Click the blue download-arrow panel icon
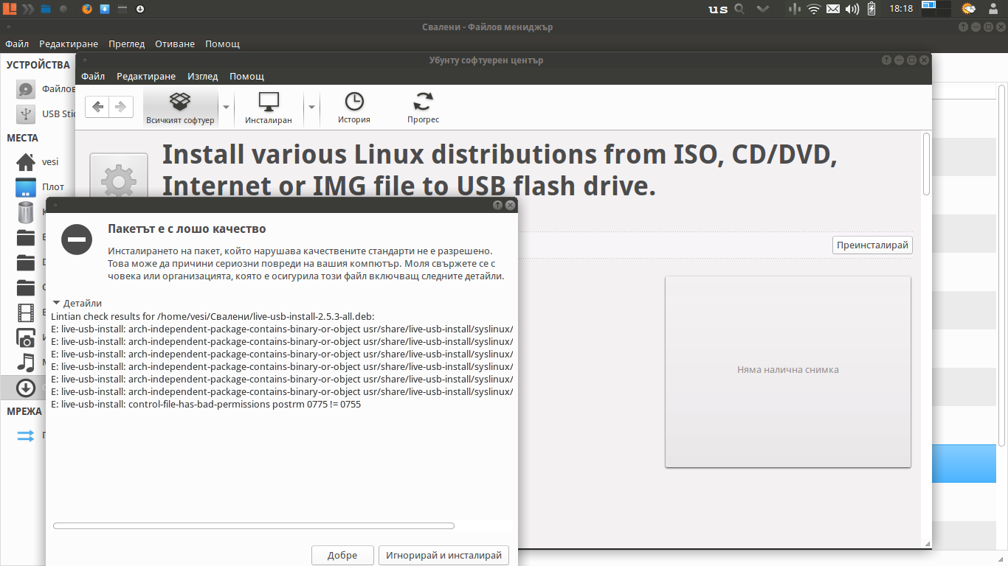The width and height of the screenshot is (1008, 566). [105, 9]
